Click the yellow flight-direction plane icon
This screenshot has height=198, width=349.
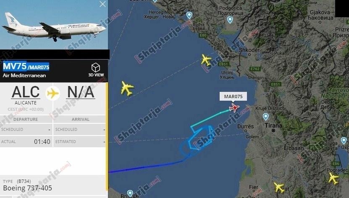[53, 93]
